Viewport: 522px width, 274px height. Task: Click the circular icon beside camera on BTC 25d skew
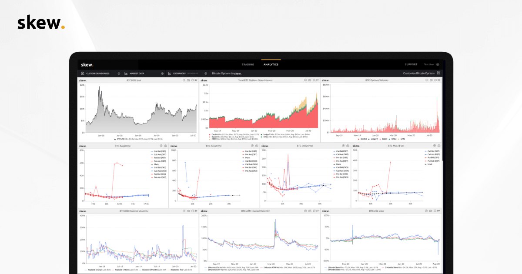click(426, 211)
